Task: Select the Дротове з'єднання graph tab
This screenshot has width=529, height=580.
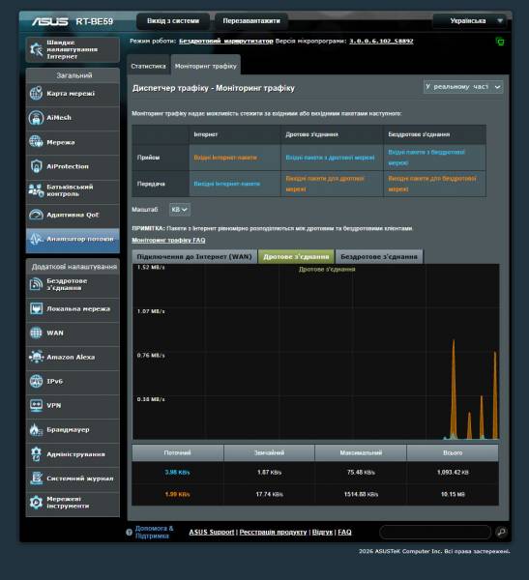Action: coord(296,256)
